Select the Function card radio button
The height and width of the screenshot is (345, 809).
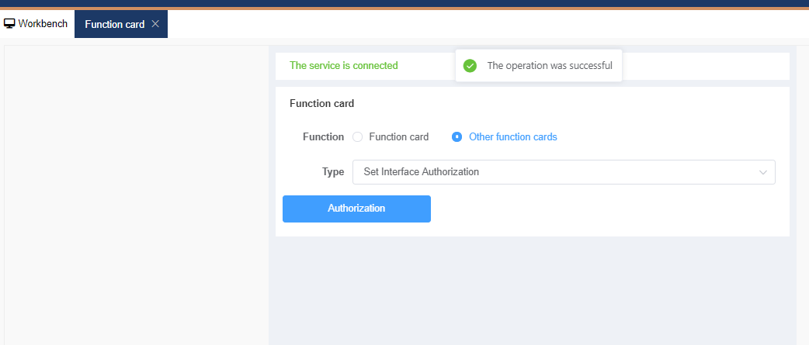point(358,137)
